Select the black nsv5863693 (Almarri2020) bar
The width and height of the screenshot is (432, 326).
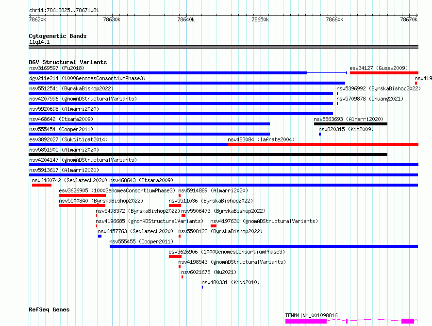(350, 124)
